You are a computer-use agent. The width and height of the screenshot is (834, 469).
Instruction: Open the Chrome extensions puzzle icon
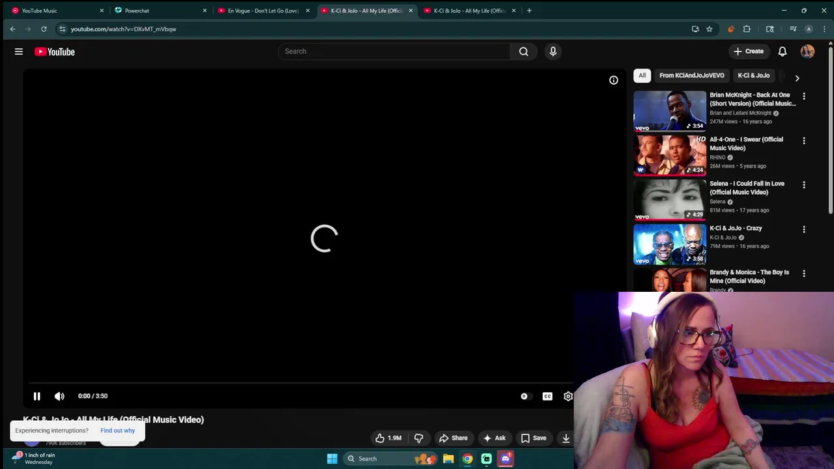click(747, 29)
